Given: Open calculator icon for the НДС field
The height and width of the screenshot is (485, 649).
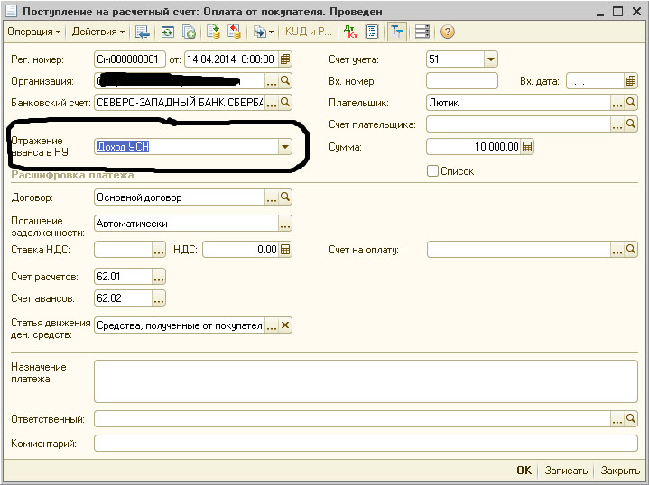Looking at the screenshot, I should tap(285, 250).
